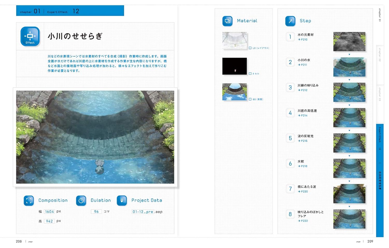This screenshot has width=389, height=248.
Task: Tick the A セル checkbox
Action: 250,74
